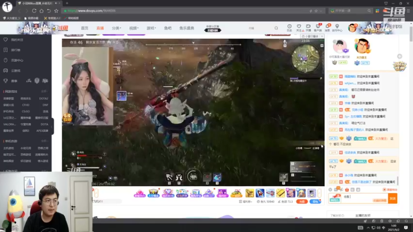Image resolution: width=413 pixels, height=232 pixels.
Task: Open the second anchor avatar above chat
Action: [362, 46]
